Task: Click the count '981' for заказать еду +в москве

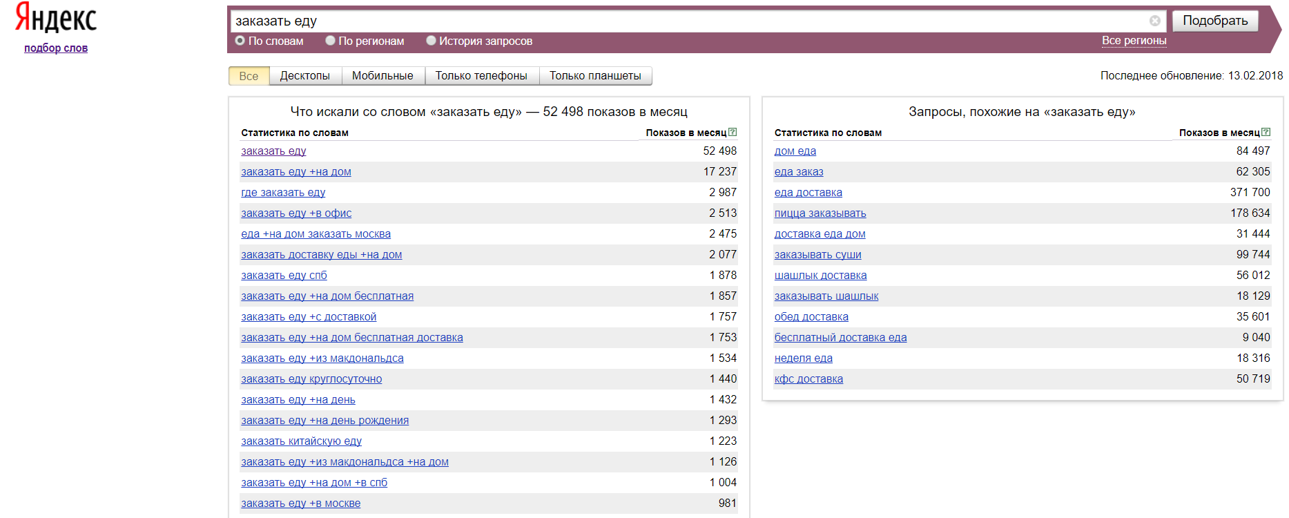Action: (x=728, y=503)
